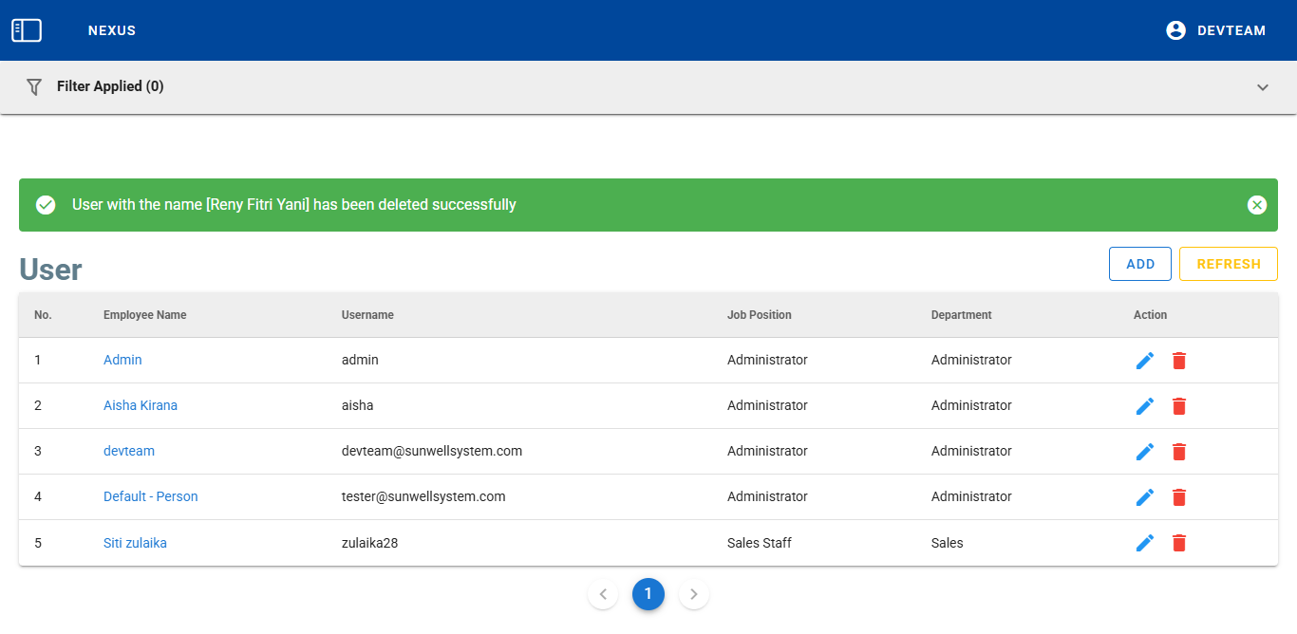
Task: Expand the Filter Applied panel chevron
Action: click(1262, 87)
